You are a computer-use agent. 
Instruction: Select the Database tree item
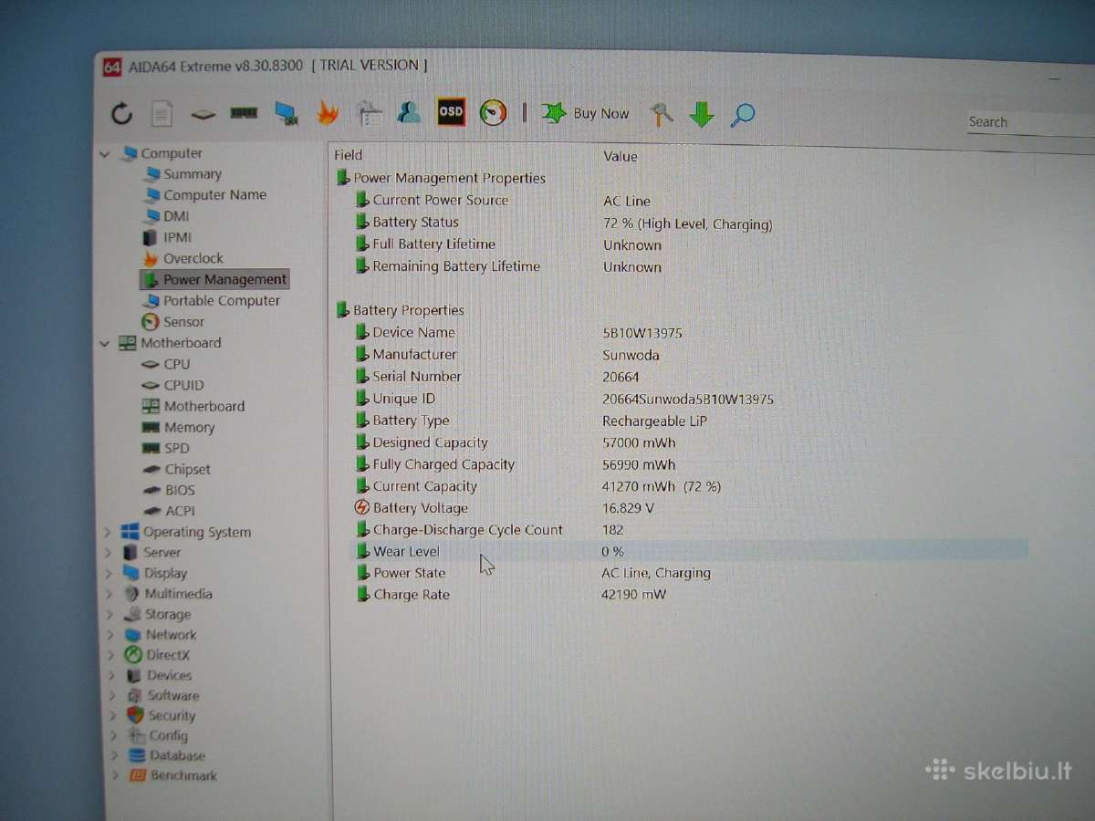tap(167, 755)
